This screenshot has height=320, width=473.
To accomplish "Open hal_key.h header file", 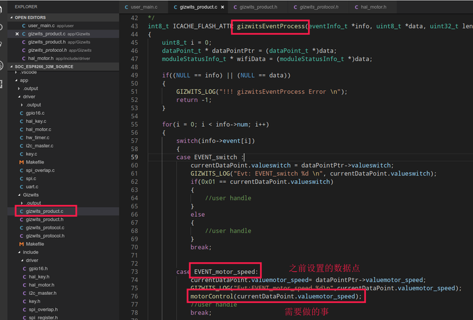I will pos(39,277).
